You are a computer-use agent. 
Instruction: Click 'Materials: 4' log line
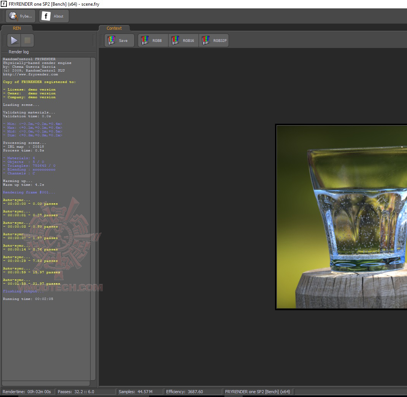[x=19, y=158]
